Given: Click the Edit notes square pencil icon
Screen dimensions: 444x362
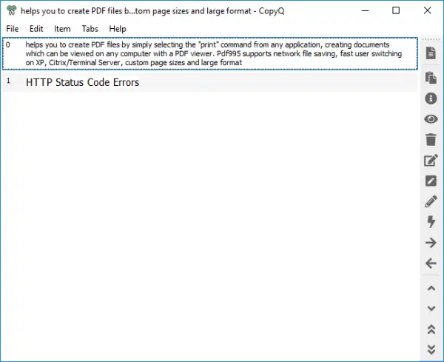Looking at the screenshot, I should (x=431, y=181).
